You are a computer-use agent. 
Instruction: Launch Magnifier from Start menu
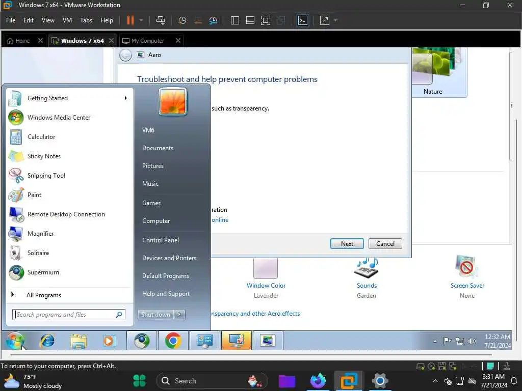pyautogui.click(x=69, y=233)
